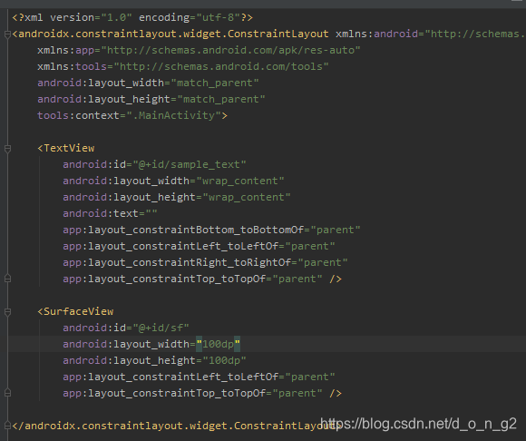
Task: Click the tools:context ".MainActivity" value
Action: pyautogui.click(x=173, y=115)
